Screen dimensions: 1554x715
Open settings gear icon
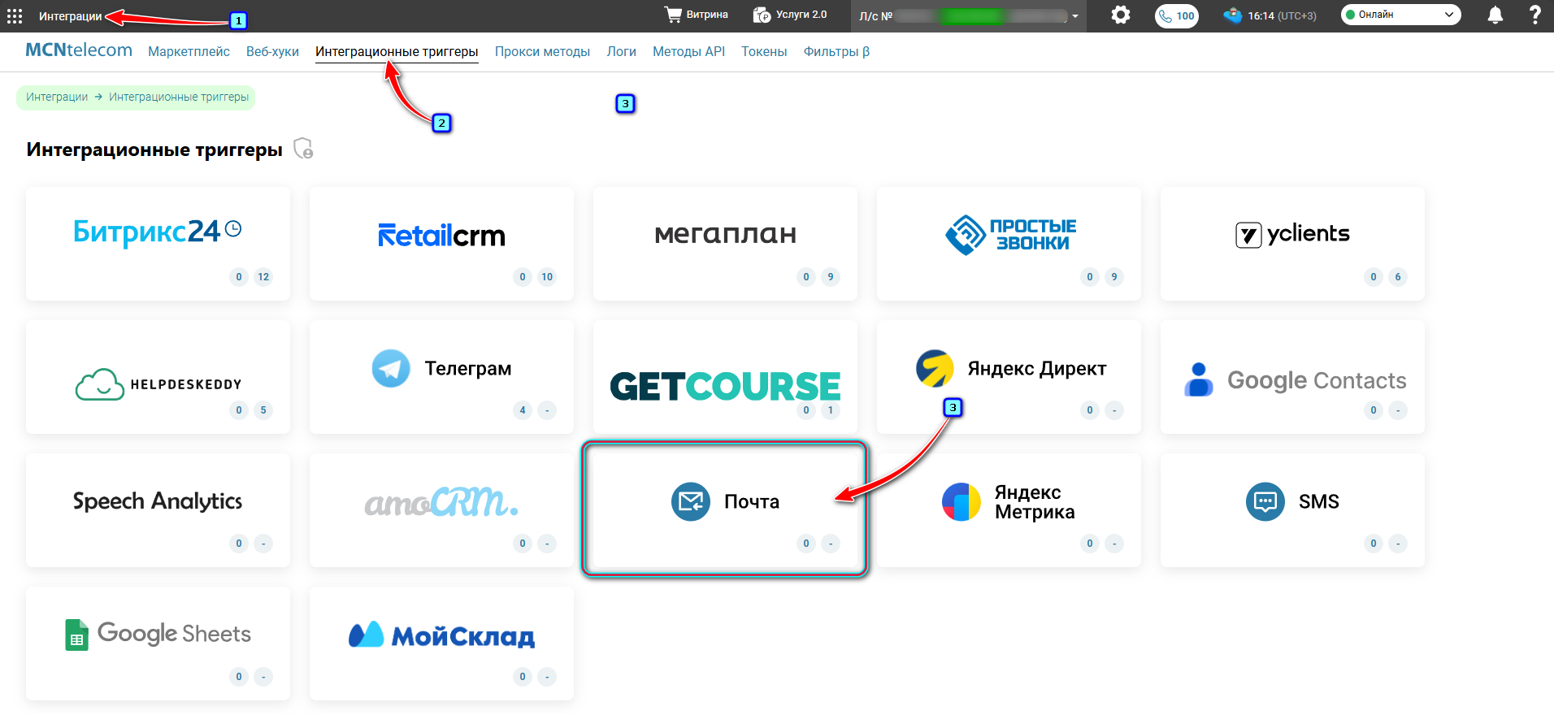(1121, 15)
